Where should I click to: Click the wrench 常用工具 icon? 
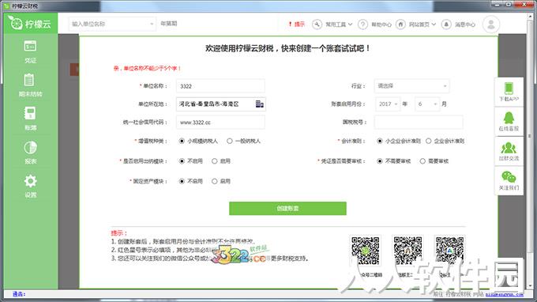click(317, 25)
